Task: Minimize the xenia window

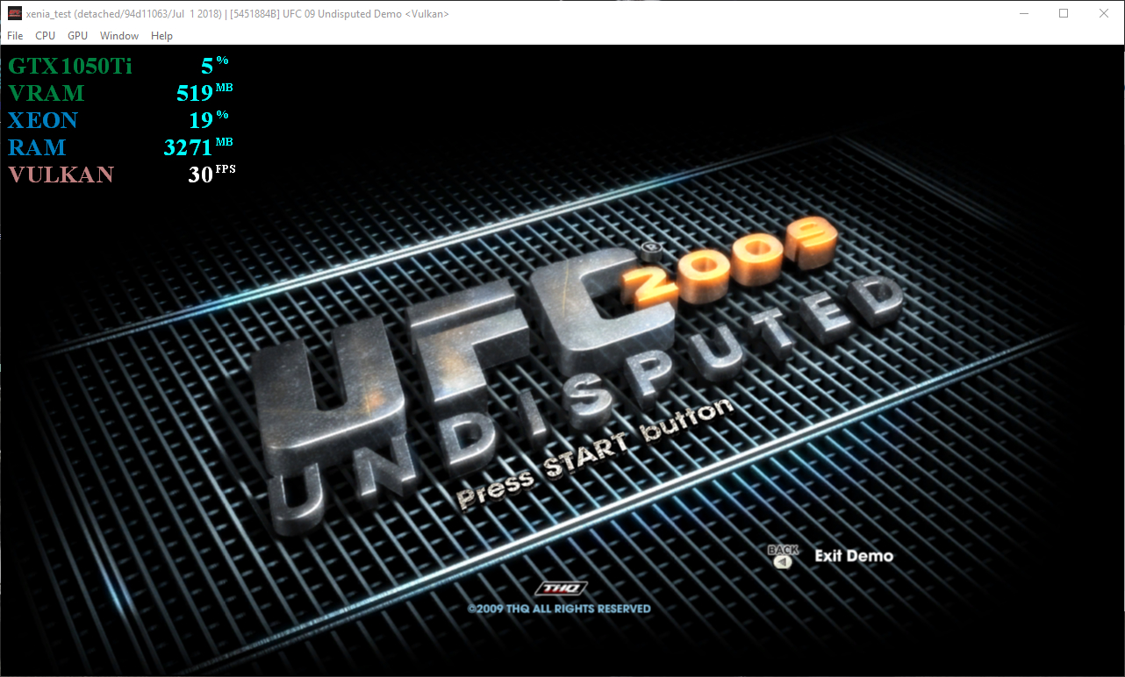Action: tap(1023, 14)
